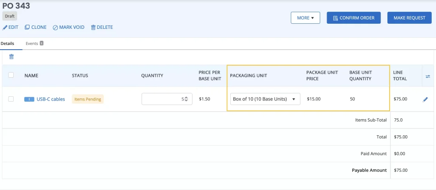Click the NAME column header
This screenshot has width=436, height=190.
tap(31, 75)
